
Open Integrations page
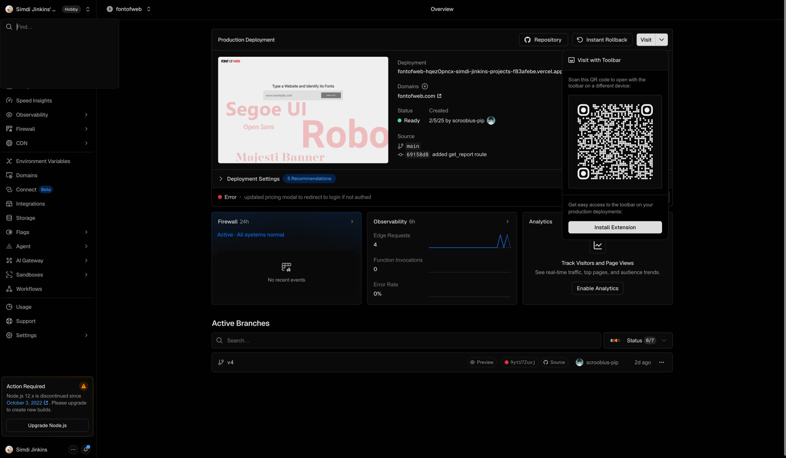(x=47, y=204)
